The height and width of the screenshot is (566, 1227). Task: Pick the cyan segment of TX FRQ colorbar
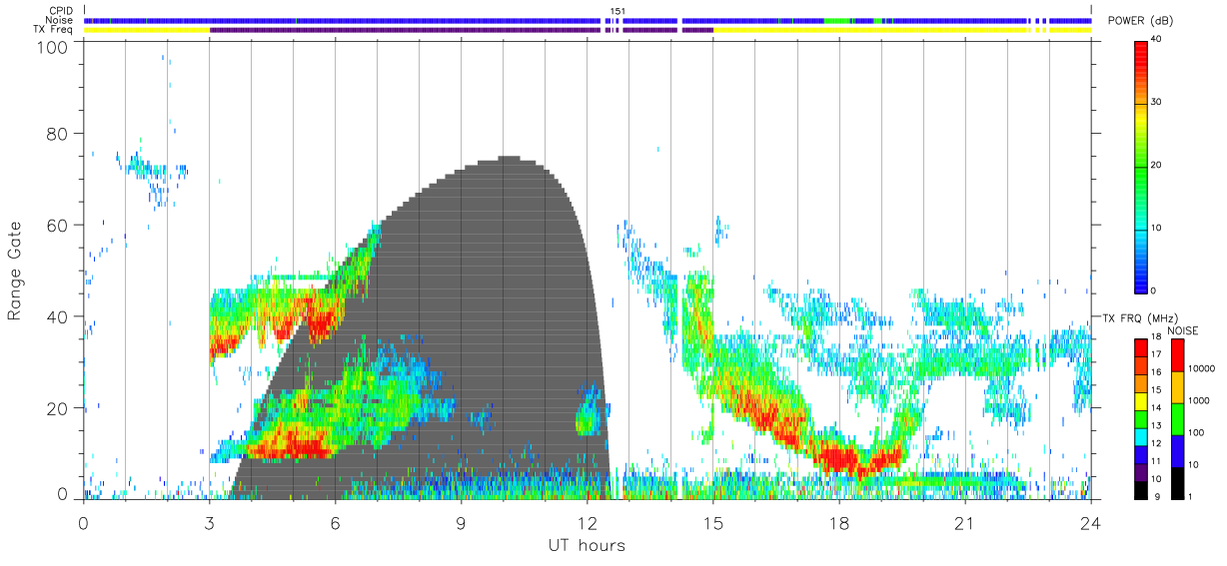point(1141,436)
